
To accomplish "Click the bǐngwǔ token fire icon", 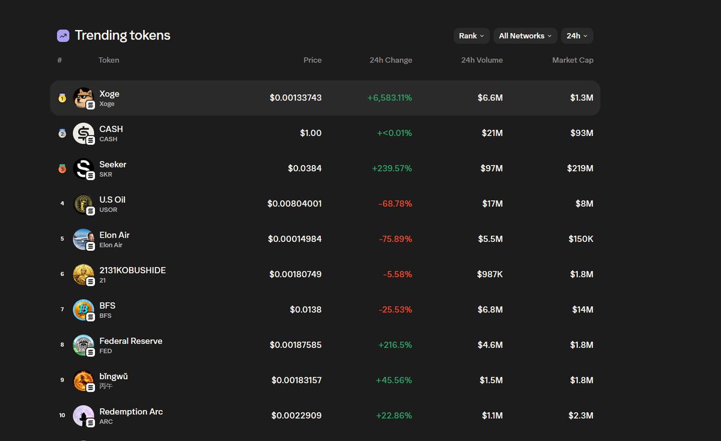I will coord(84,380).
